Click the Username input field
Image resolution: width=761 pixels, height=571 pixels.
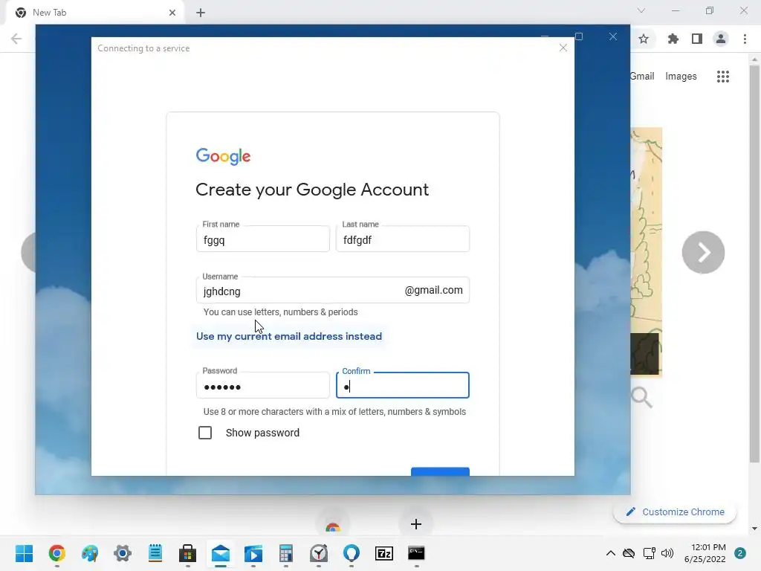point(332,290)
